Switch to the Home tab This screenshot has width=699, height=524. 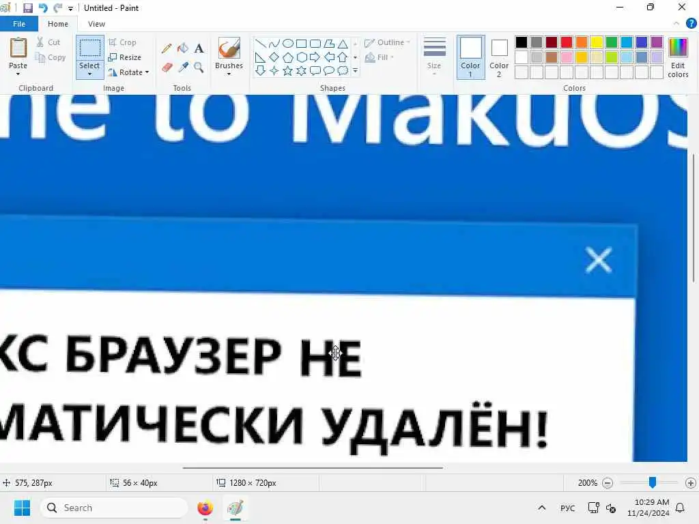click(58, 24)
